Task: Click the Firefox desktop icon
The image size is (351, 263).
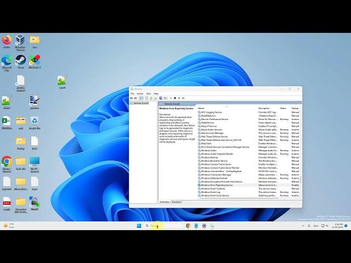Action: [x=7, y=42]
